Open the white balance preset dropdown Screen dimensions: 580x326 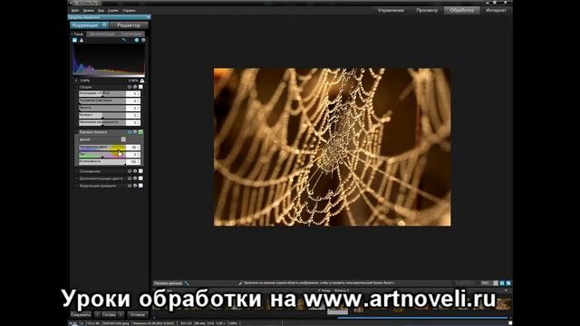coord(123,139)
